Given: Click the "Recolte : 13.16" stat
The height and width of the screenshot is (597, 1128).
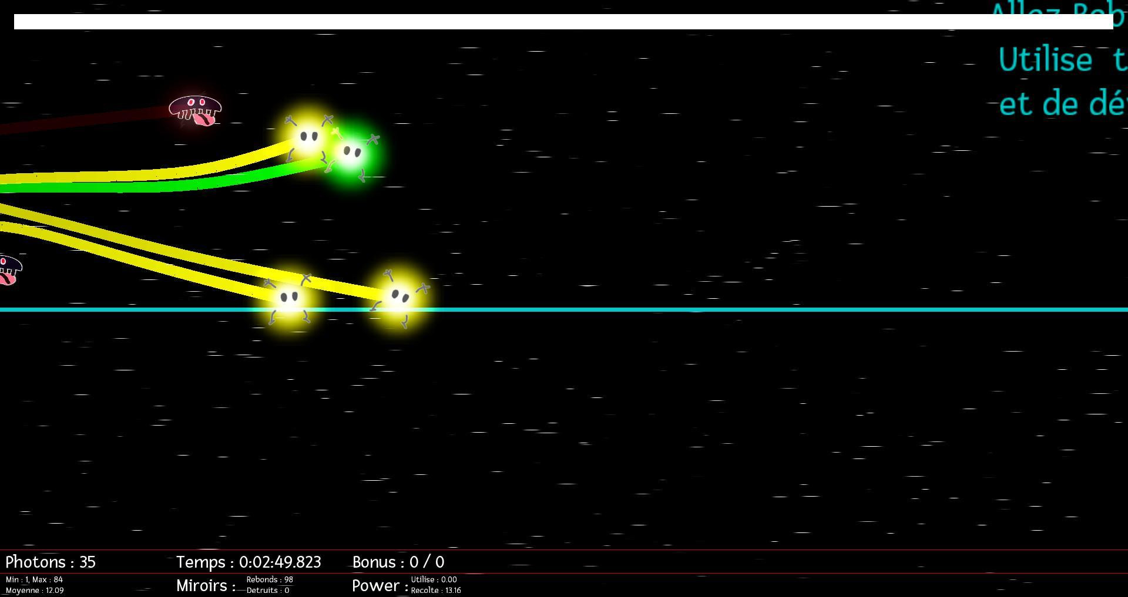Looking at the screenshot, I should (x=436, y=591).
